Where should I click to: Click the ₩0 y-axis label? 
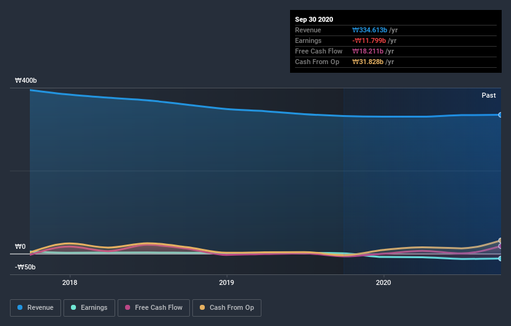coord(20,246)
